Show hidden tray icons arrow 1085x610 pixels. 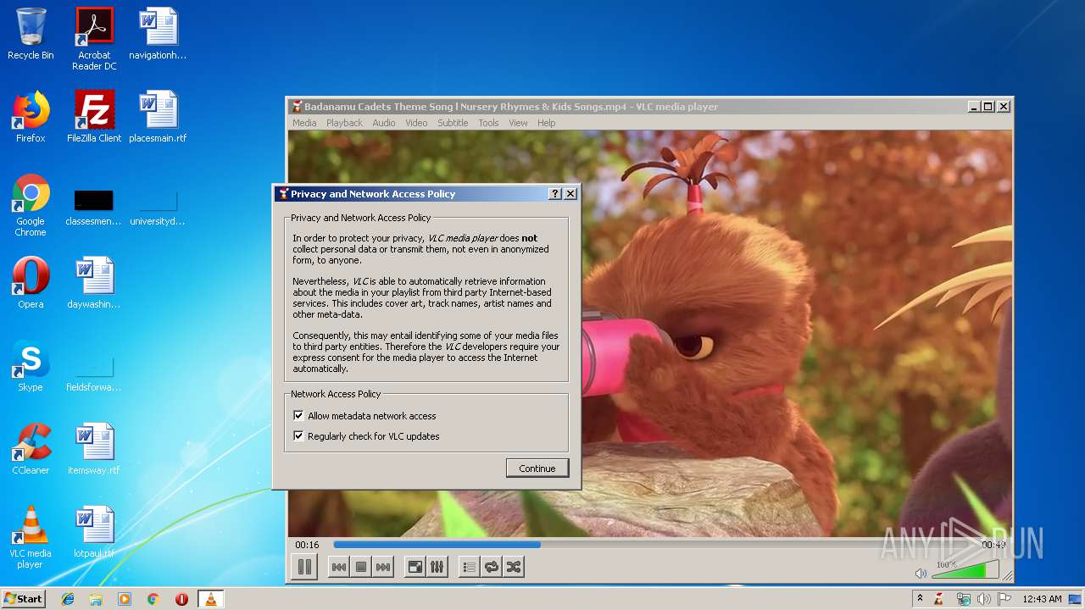pyautogui.click(x=920, y=598)
